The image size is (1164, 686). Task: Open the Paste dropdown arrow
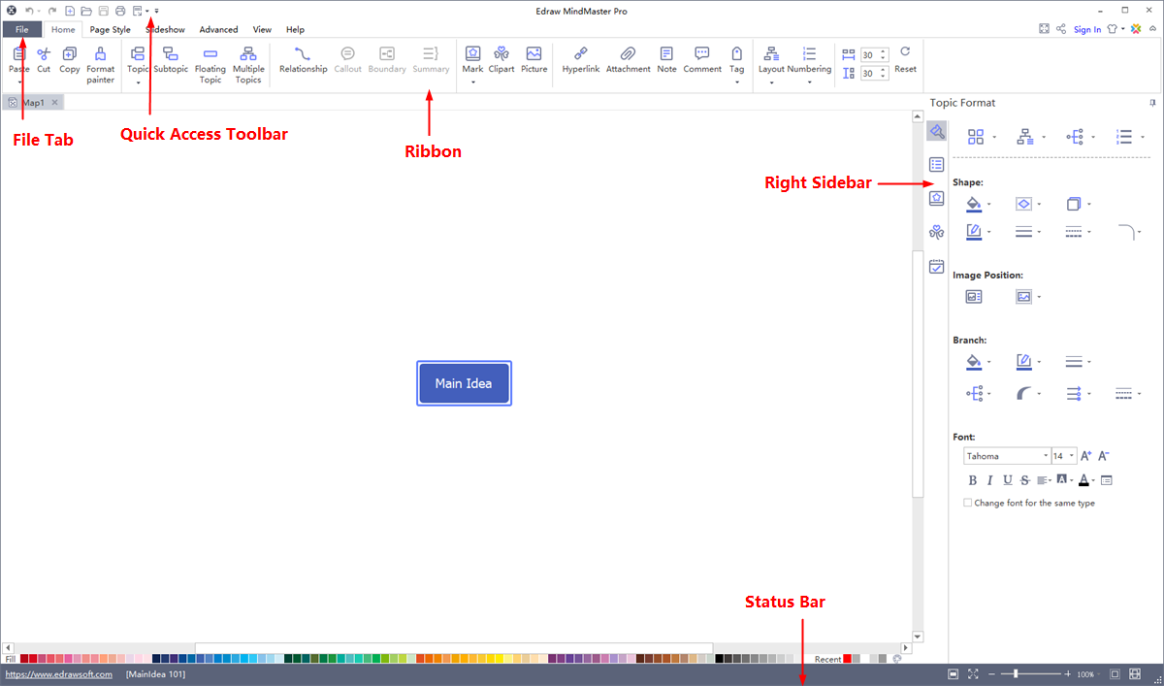tap(19, 82)
